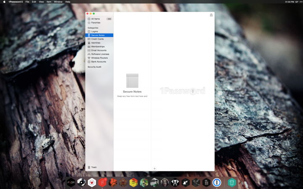Viewport: 303px width, 189px height.
Task: Open the View menu
Action: pos(41,2)
